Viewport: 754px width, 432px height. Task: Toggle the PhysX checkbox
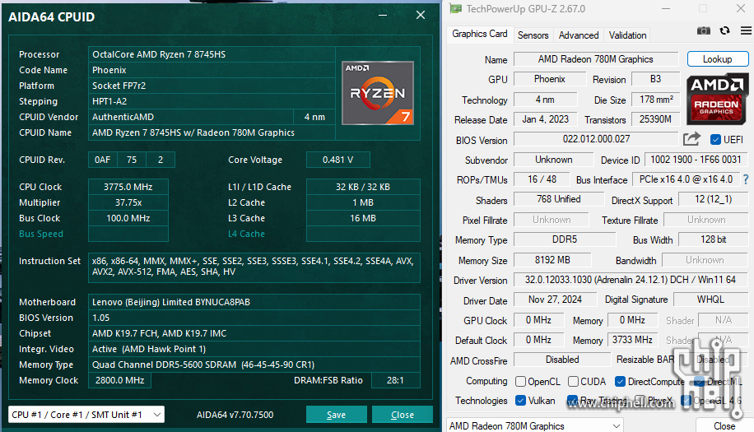tap(640, 401)
